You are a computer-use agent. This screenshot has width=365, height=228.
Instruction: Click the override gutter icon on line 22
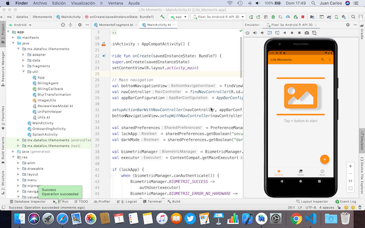point(104,56)
